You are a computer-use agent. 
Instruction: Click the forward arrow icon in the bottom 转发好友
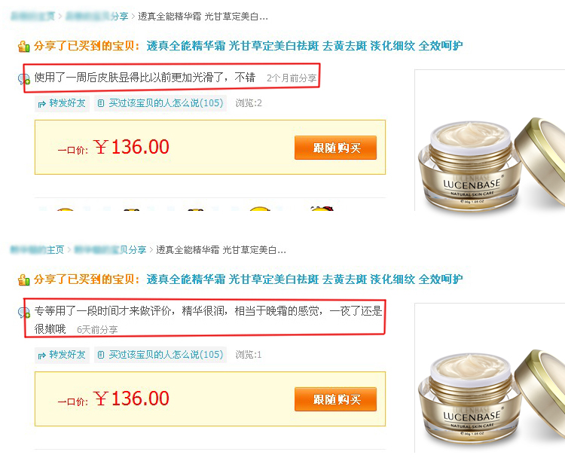pos(41,356)
